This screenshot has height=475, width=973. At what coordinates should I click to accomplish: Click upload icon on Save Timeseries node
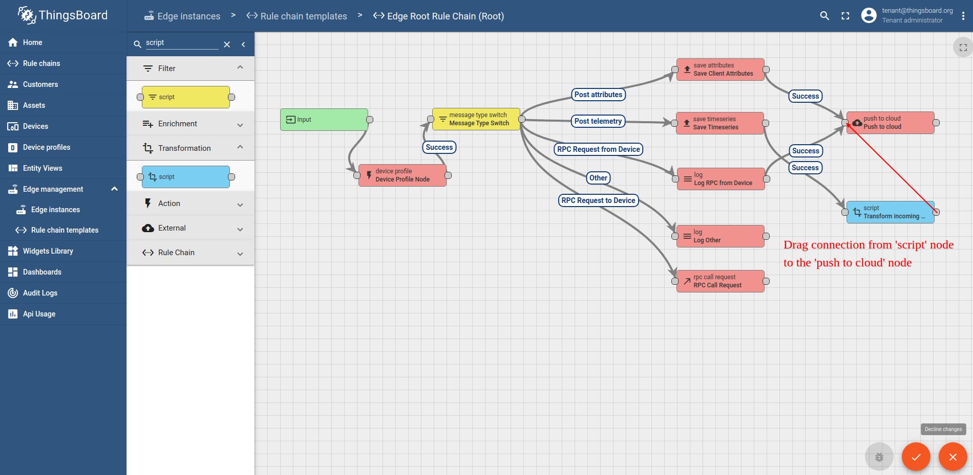[x=687, y=123]
